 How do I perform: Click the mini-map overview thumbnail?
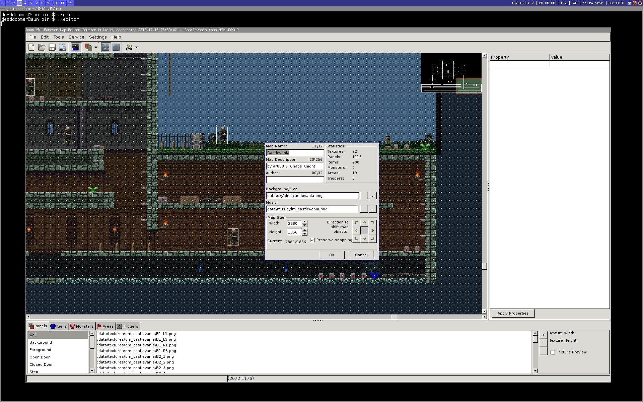(x=451, y=73)
